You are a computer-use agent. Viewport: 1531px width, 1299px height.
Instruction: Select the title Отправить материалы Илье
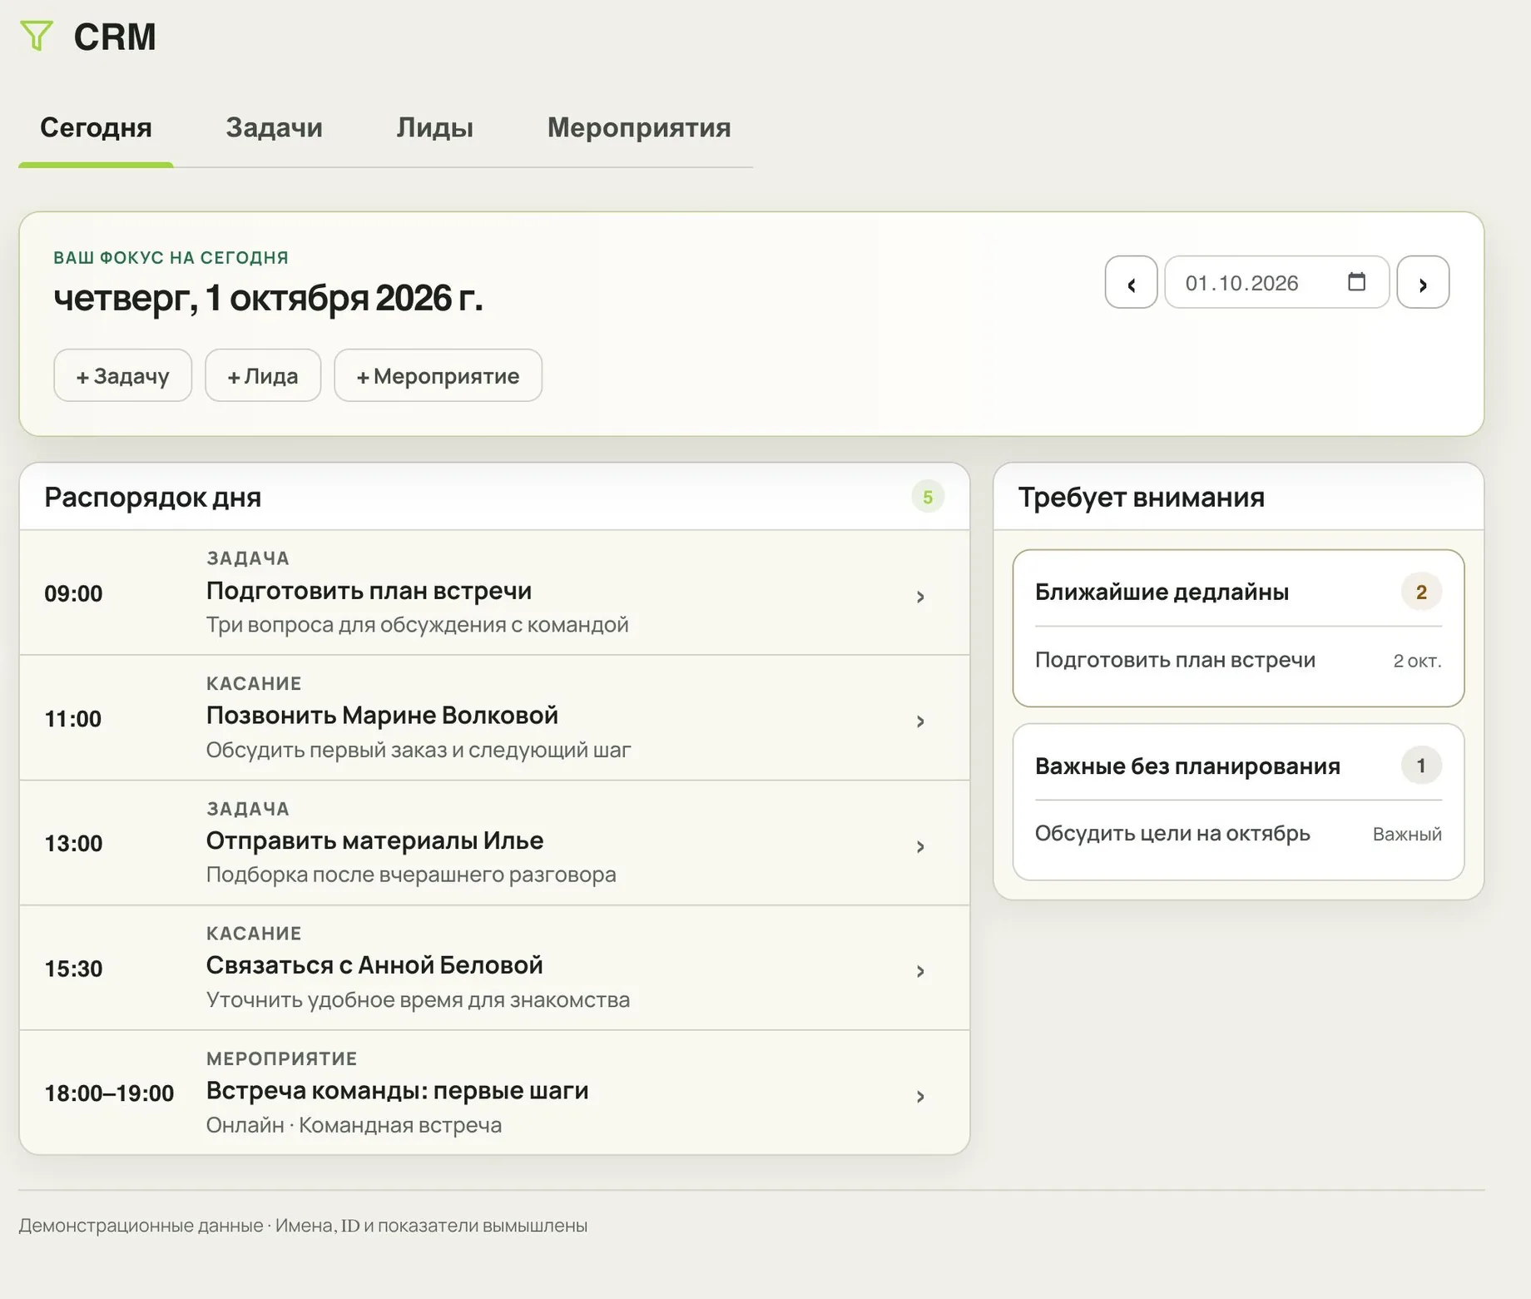(374, 840)
